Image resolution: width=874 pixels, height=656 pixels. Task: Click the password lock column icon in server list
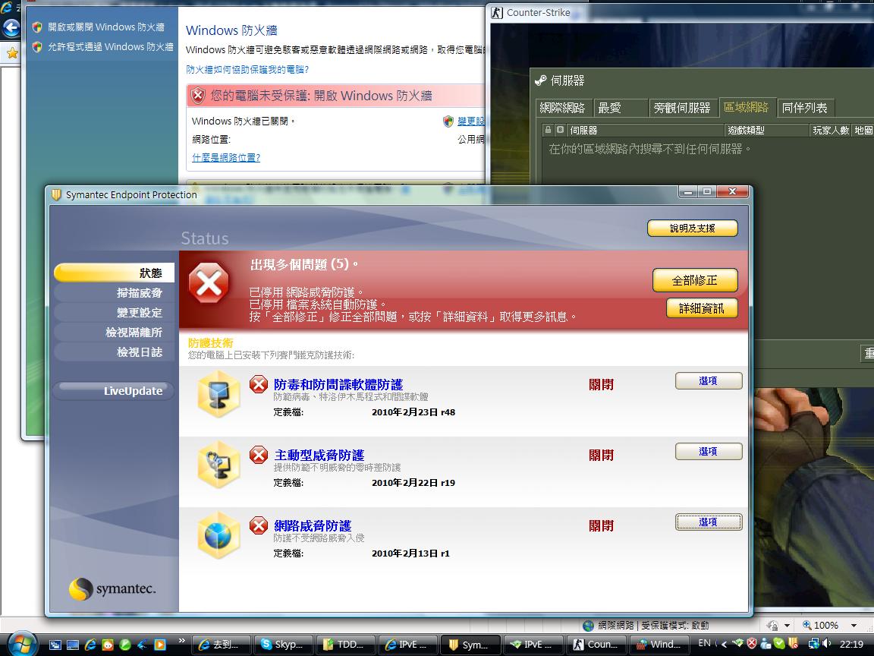point(549,130)
